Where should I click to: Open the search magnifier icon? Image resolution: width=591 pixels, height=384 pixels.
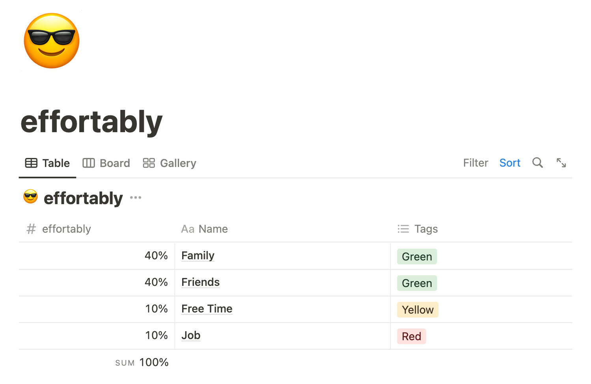click(537, 163)
